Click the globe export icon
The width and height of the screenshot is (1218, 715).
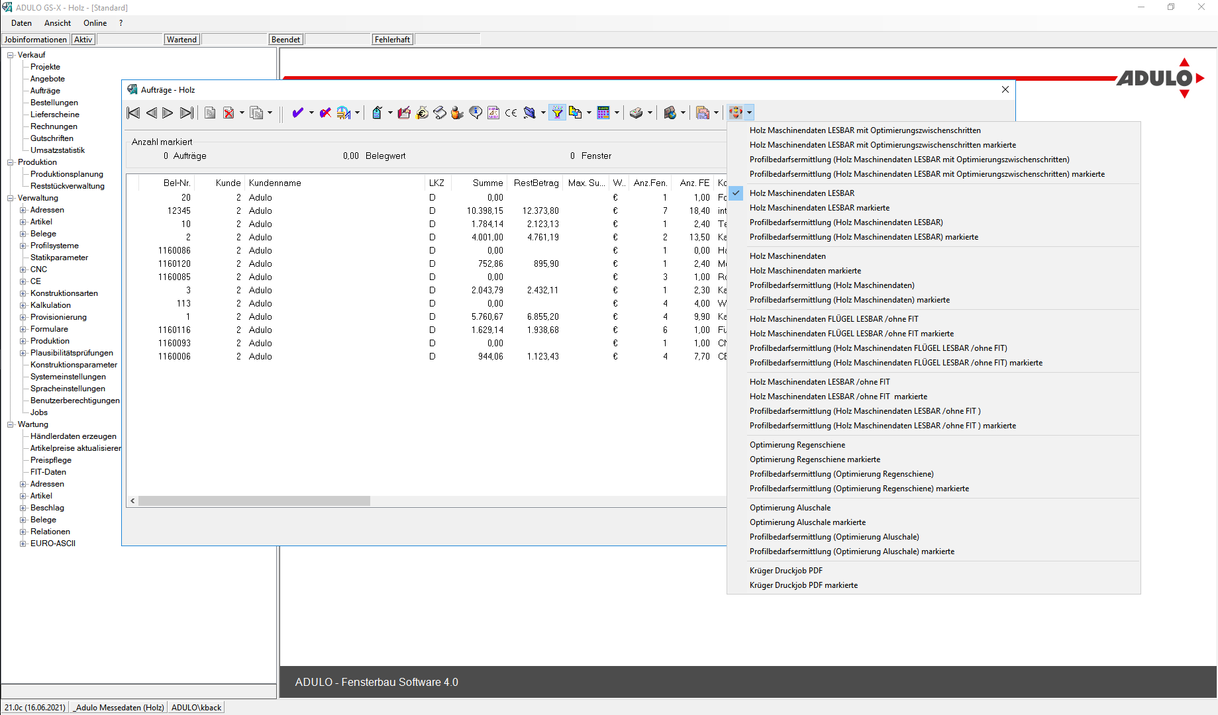(670, 113)
